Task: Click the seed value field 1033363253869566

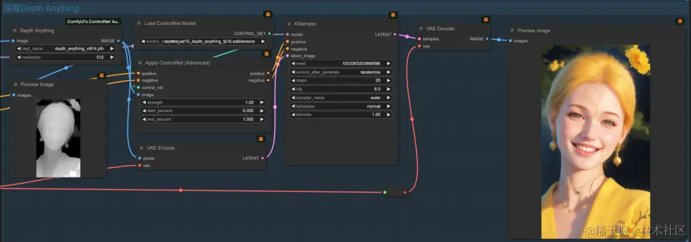Action: pyautogui.click(x=341, y=63)
